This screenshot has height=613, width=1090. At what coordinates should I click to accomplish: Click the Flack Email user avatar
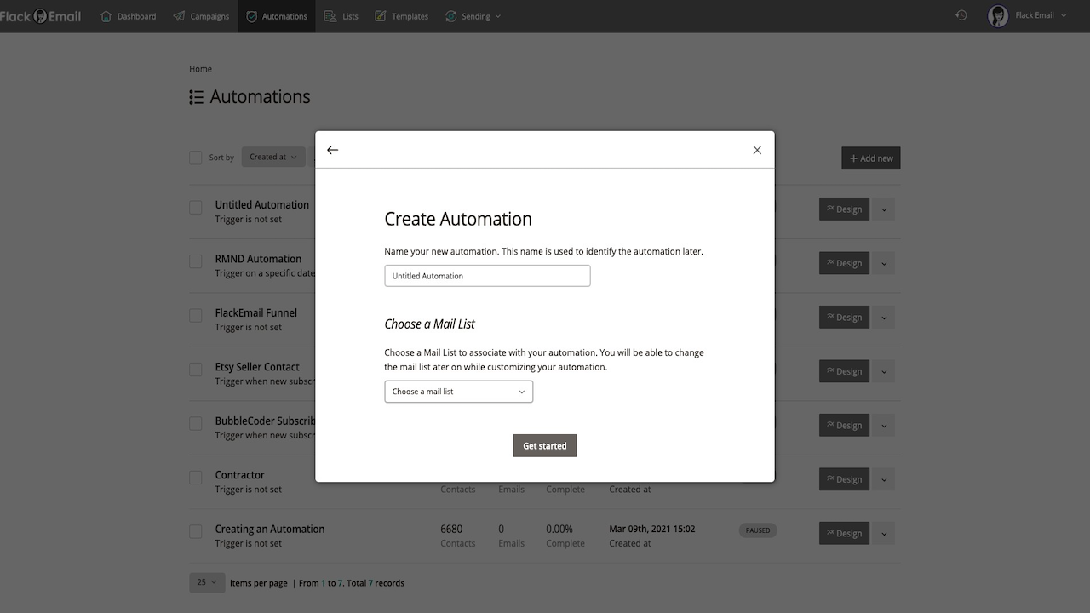(998, 15)
